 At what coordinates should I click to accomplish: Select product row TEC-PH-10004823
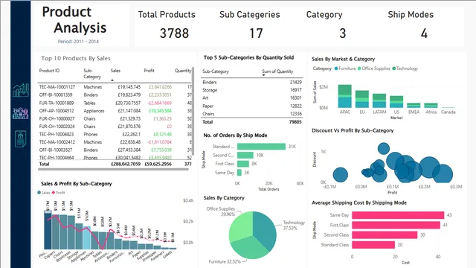(x=115, y=134)
